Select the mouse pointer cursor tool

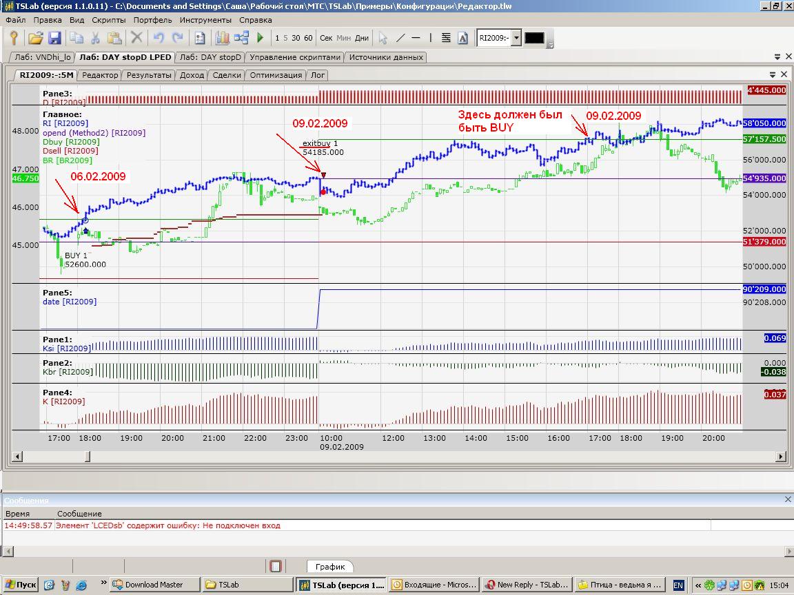click(x=383, y=38)
